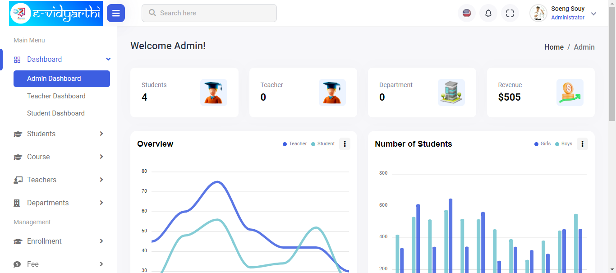616x273 pixels.
Task: Open the hamburger menu icon
Action: click(x=116, y=13)
